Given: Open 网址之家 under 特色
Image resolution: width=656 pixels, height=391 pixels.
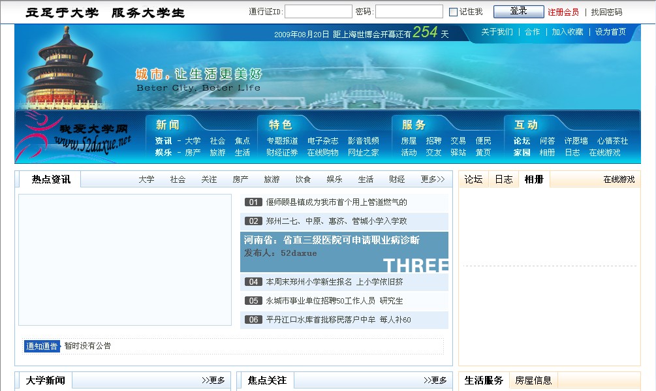Looking at the screenshot, I should pos(363,153).
